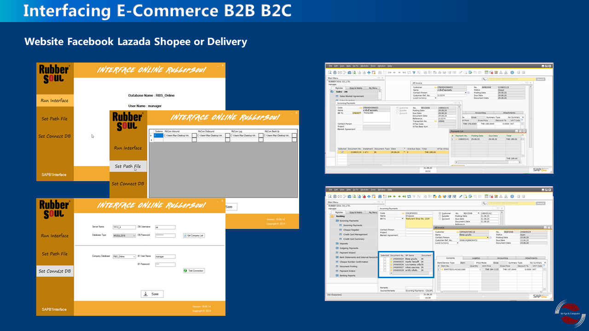Click Print icon in SAP window with Payments List
Viewport: 589px width, 331px height.
[335, 72]
